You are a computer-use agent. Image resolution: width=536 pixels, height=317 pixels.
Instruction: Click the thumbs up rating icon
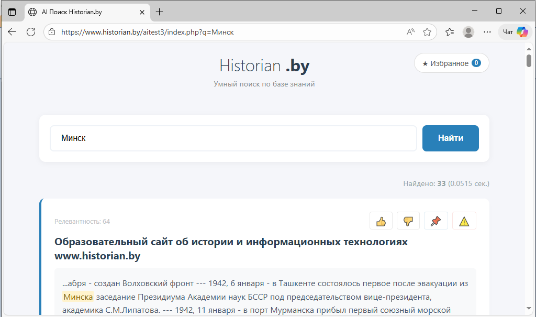(x=381, y=221)
